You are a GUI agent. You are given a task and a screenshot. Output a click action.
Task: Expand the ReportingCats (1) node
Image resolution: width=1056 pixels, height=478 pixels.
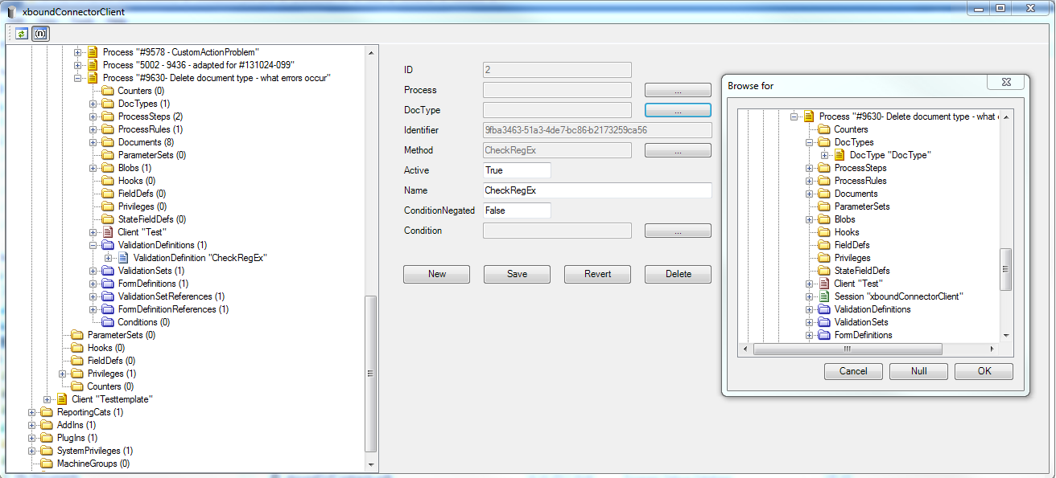pos(32,412)
